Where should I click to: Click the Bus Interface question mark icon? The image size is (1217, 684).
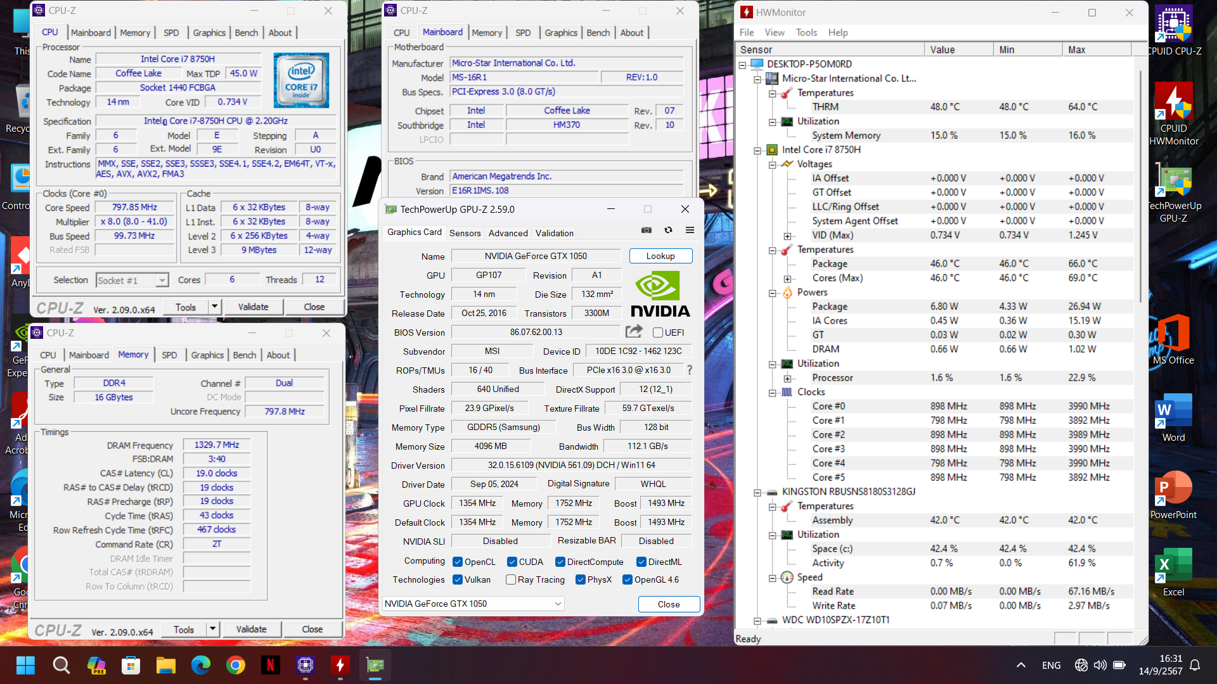[x=690, y=370]
